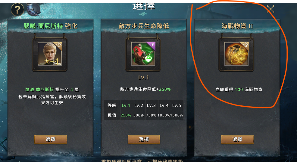Click the 敵方步兵生命降低 card title
The width and height of the screenshot is (297, 162).
click(144, 26)
